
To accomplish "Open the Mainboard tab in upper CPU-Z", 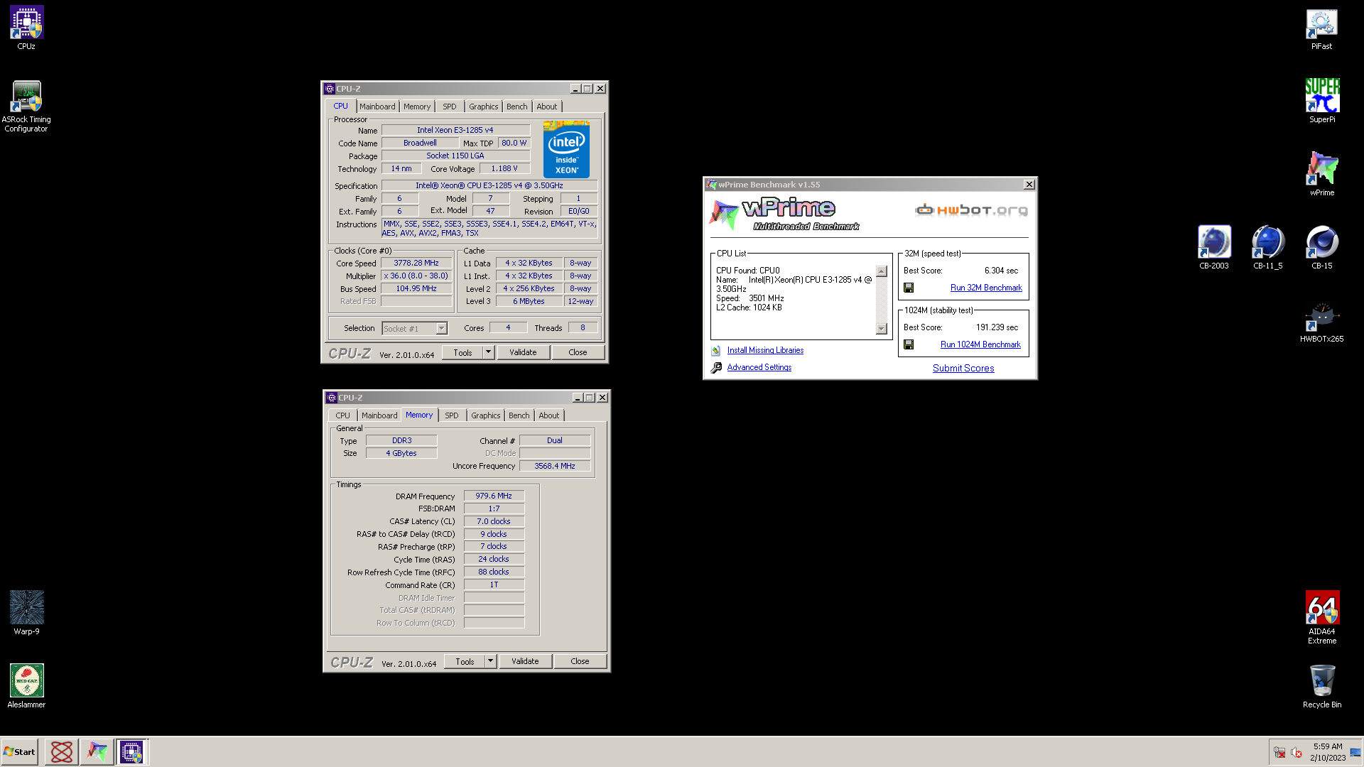I will pos(377,107).
